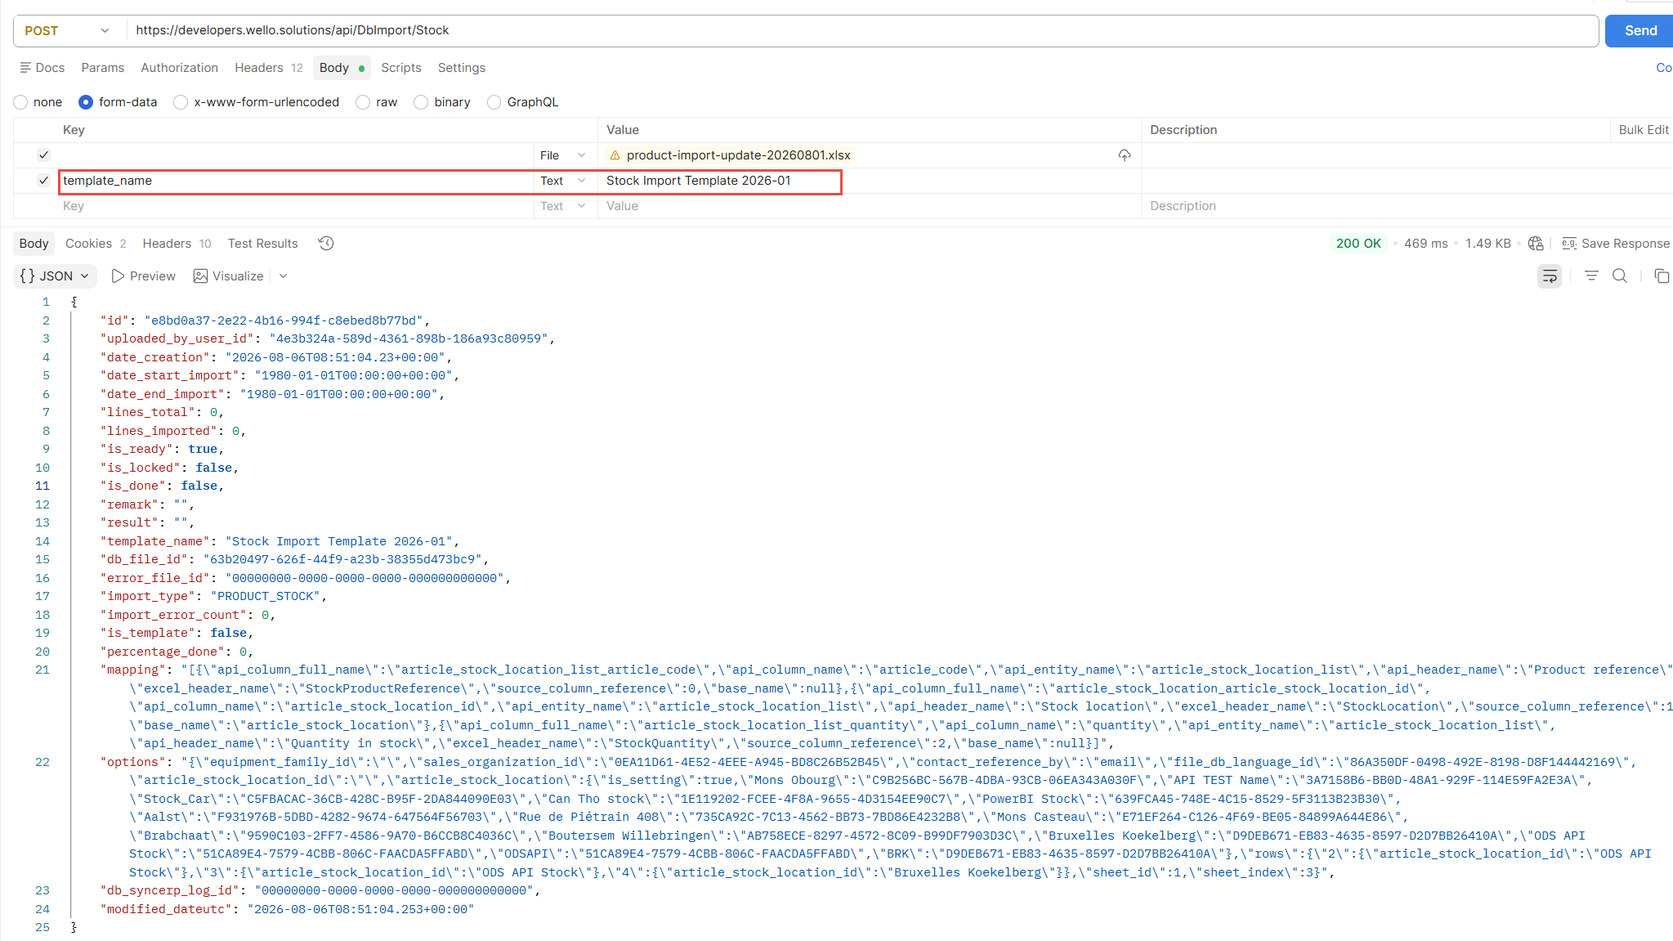Click the Value column header
Screen dimensions: 1673x941
tap(623, 130)
